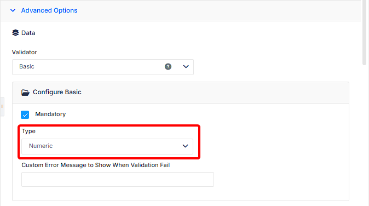Open the Validator dropdown showing Basic
The height and width of the screenshot is (206, 369).
pyautogui.click(x=103, y=67)
